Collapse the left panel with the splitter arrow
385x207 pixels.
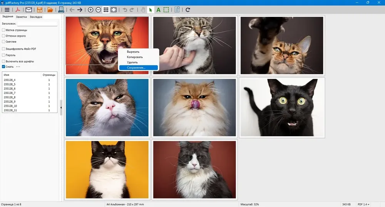click(x=61, y=108)
